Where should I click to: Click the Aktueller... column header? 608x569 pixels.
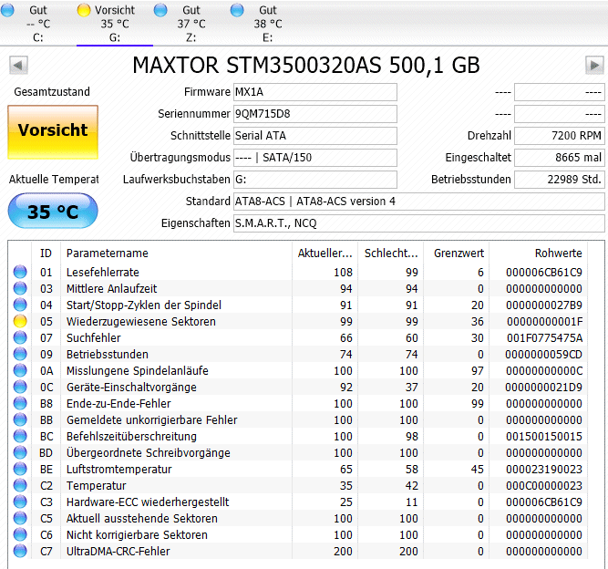click(x=325, y=253)
